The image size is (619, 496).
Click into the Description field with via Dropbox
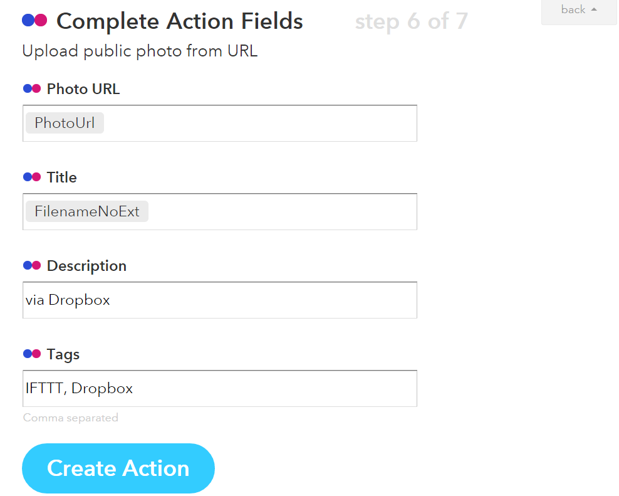[x=220, y=300]
